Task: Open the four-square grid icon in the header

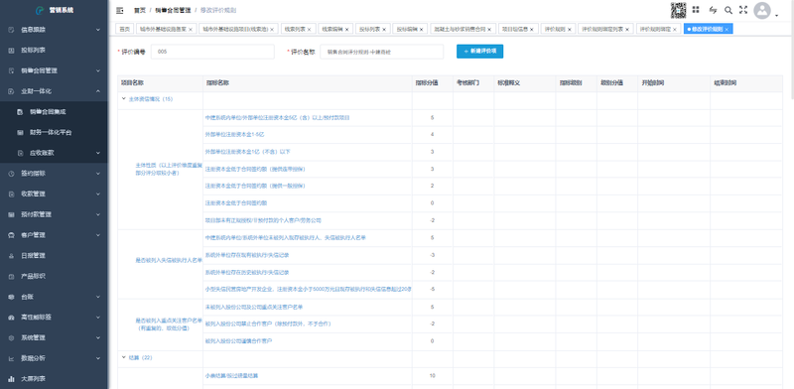Action: 696,10
